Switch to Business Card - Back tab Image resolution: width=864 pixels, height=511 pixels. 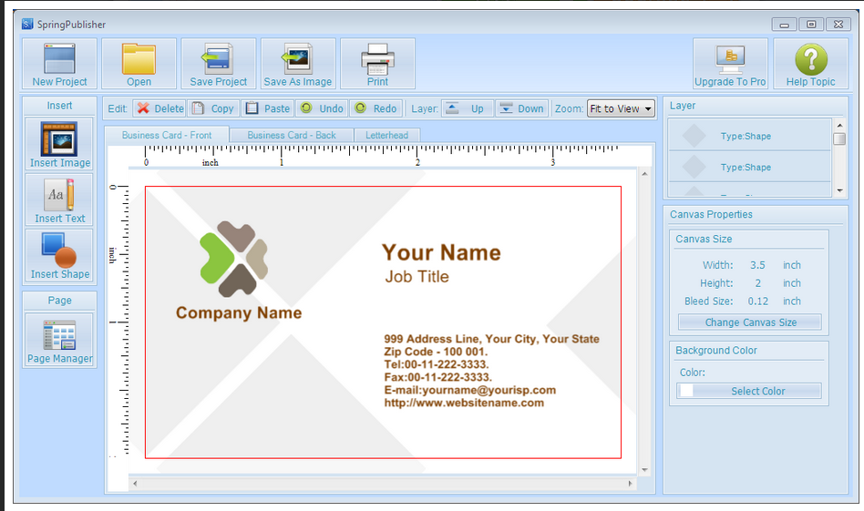[291, 136]
